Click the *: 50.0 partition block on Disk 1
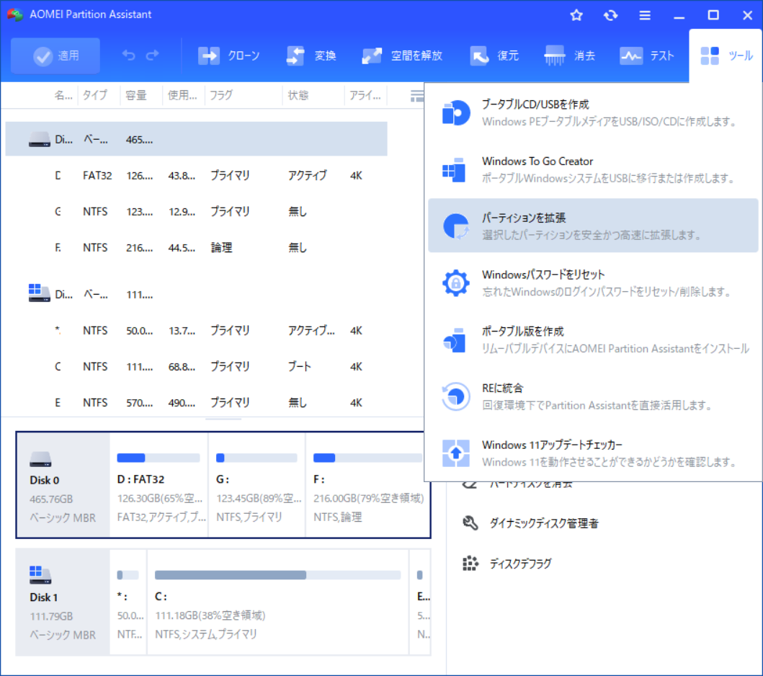The image size is (763, 676). pyautogui.click(x=128, y=602)
